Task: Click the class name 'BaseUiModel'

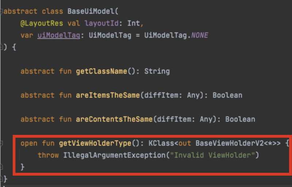Action: [x=91, y=11]
